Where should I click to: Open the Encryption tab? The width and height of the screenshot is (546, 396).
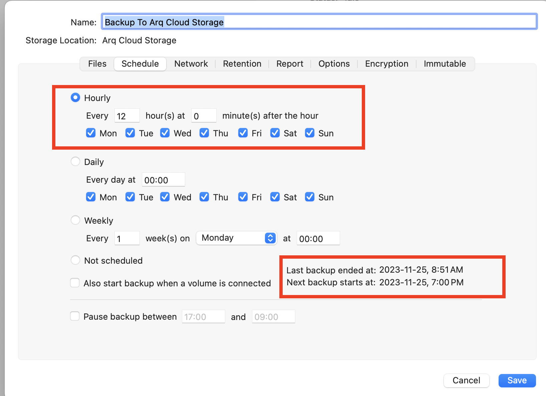pyautogui.click(x=386, y=64)
